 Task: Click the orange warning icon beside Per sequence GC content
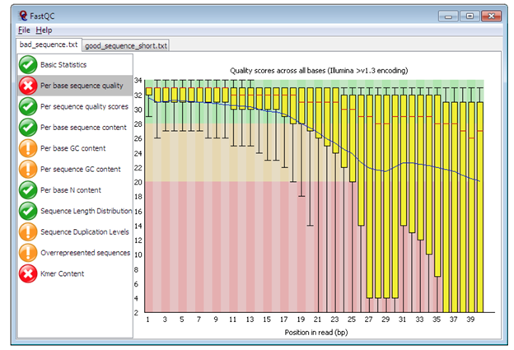point(28,169)
